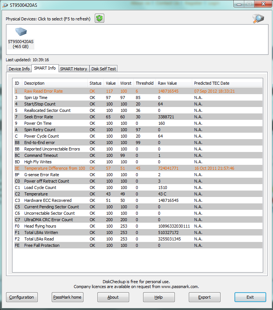273x310 pixels.
Task: Click raw value 724041771
Action: [168, 168]
